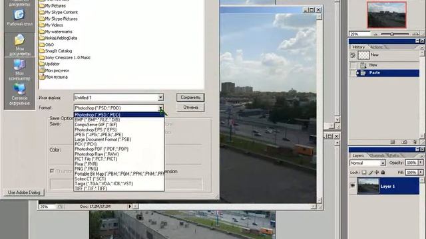Switch to the Channels tab
426x239 pixels.
point(377,156)
